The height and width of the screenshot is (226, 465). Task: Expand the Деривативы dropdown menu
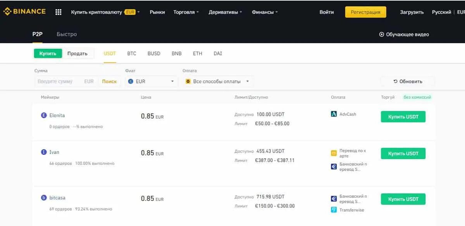(225, 12)
